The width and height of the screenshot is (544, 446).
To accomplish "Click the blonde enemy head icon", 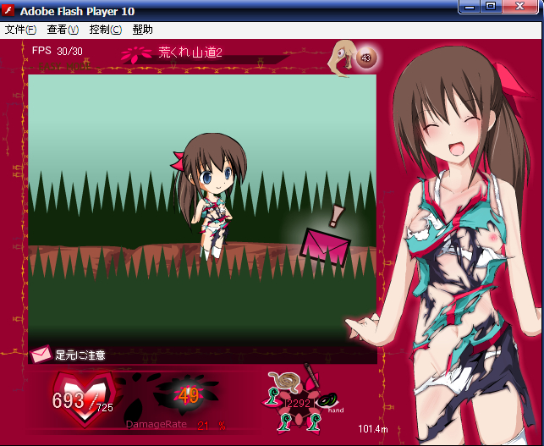I will (x=342, y=58).
